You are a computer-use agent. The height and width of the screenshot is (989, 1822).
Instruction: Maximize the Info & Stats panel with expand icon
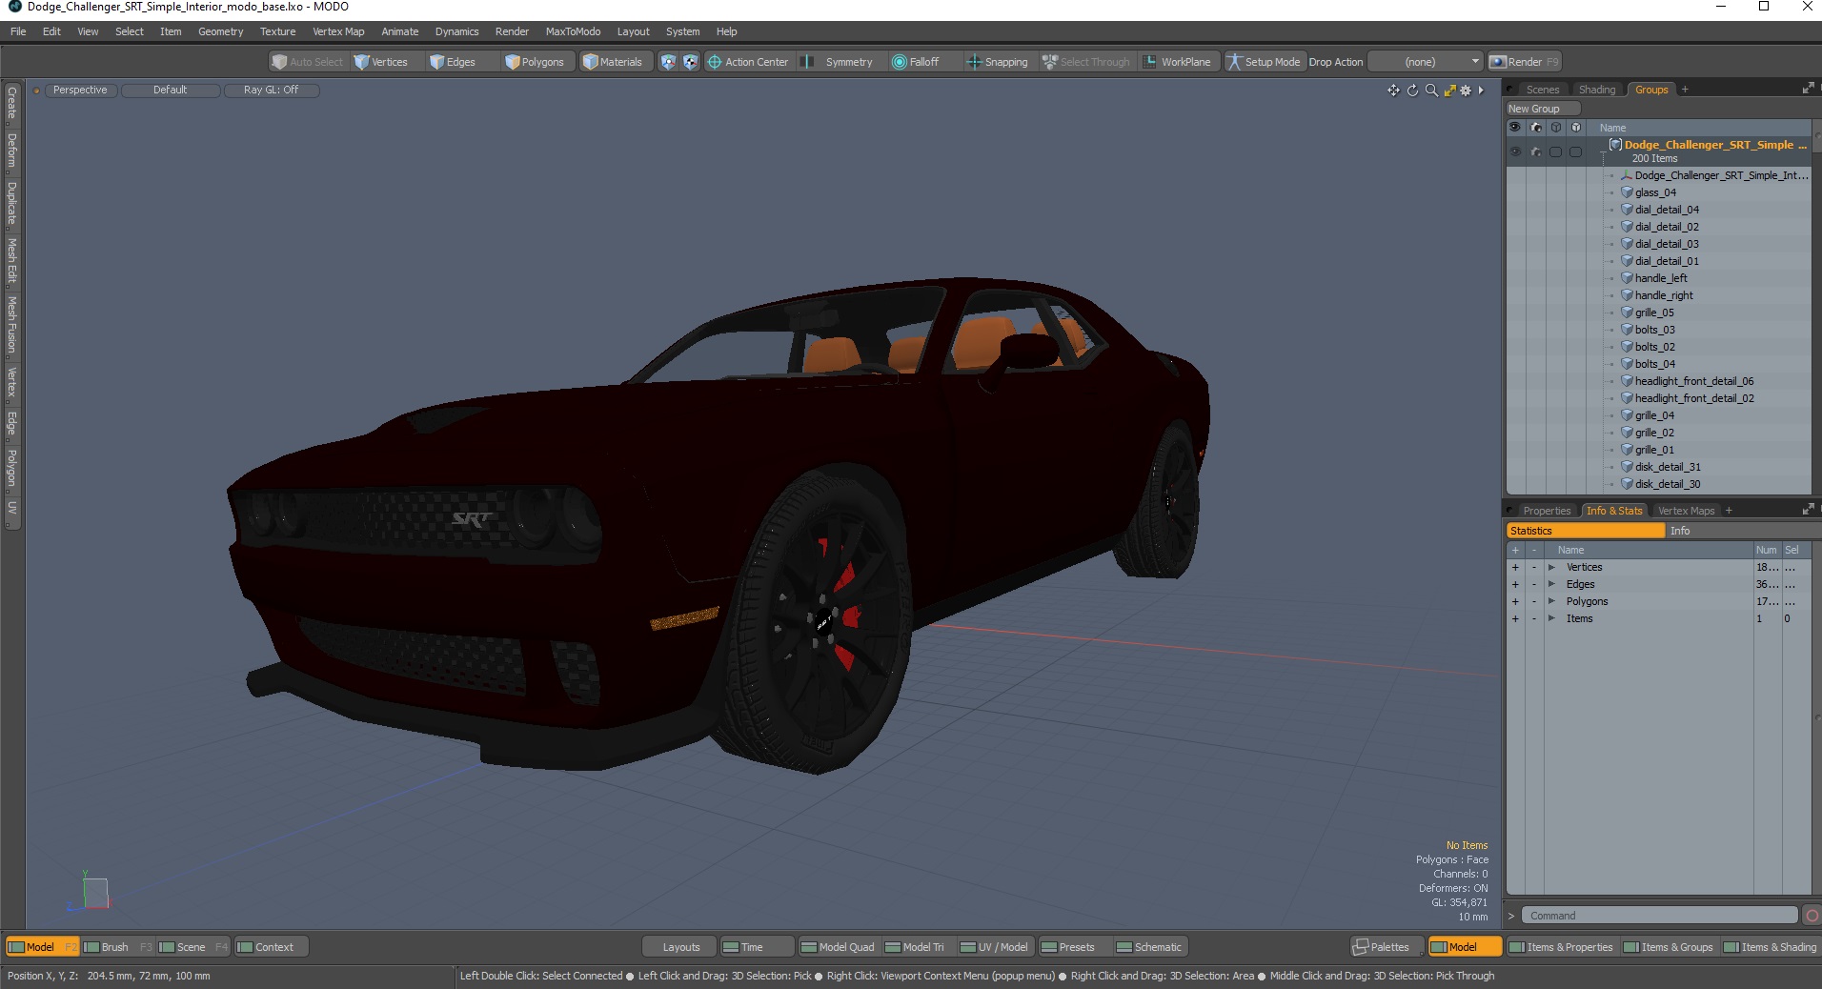pos(1808,510)
